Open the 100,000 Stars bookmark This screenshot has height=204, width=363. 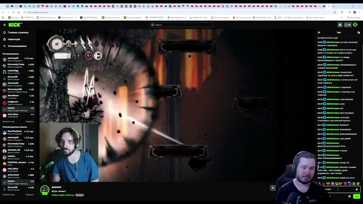click(28, 18)
